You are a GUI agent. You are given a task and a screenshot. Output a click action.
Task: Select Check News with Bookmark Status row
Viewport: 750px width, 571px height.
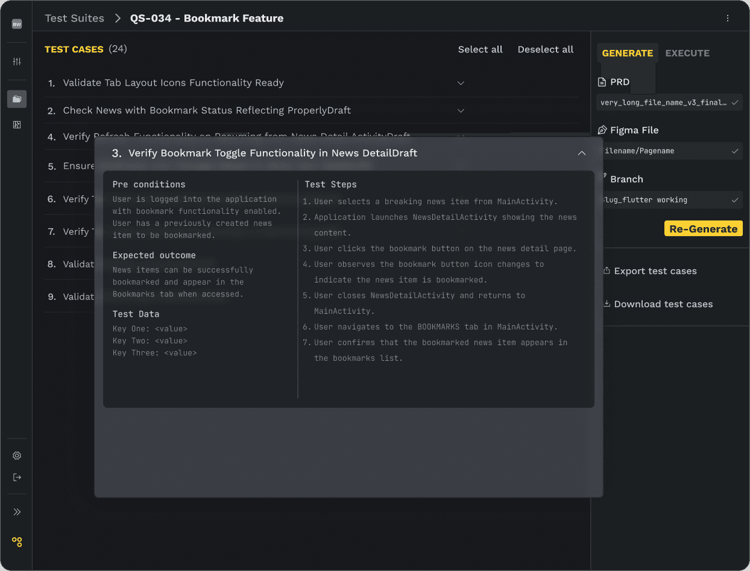[x=312, y=111]
